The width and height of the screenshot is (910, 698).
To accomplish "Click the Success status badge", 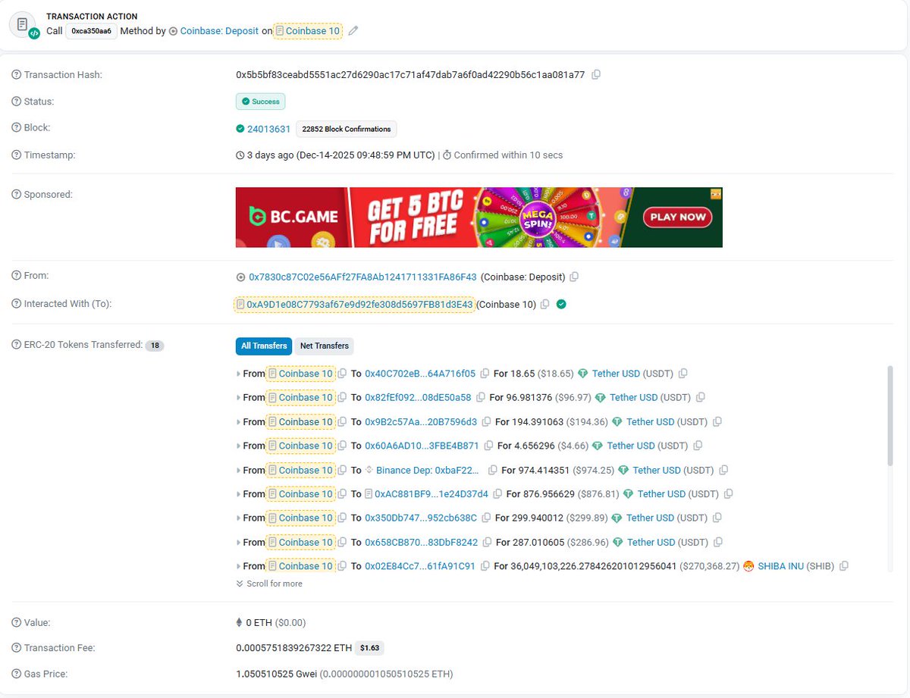I will click(x=260, y=102).
